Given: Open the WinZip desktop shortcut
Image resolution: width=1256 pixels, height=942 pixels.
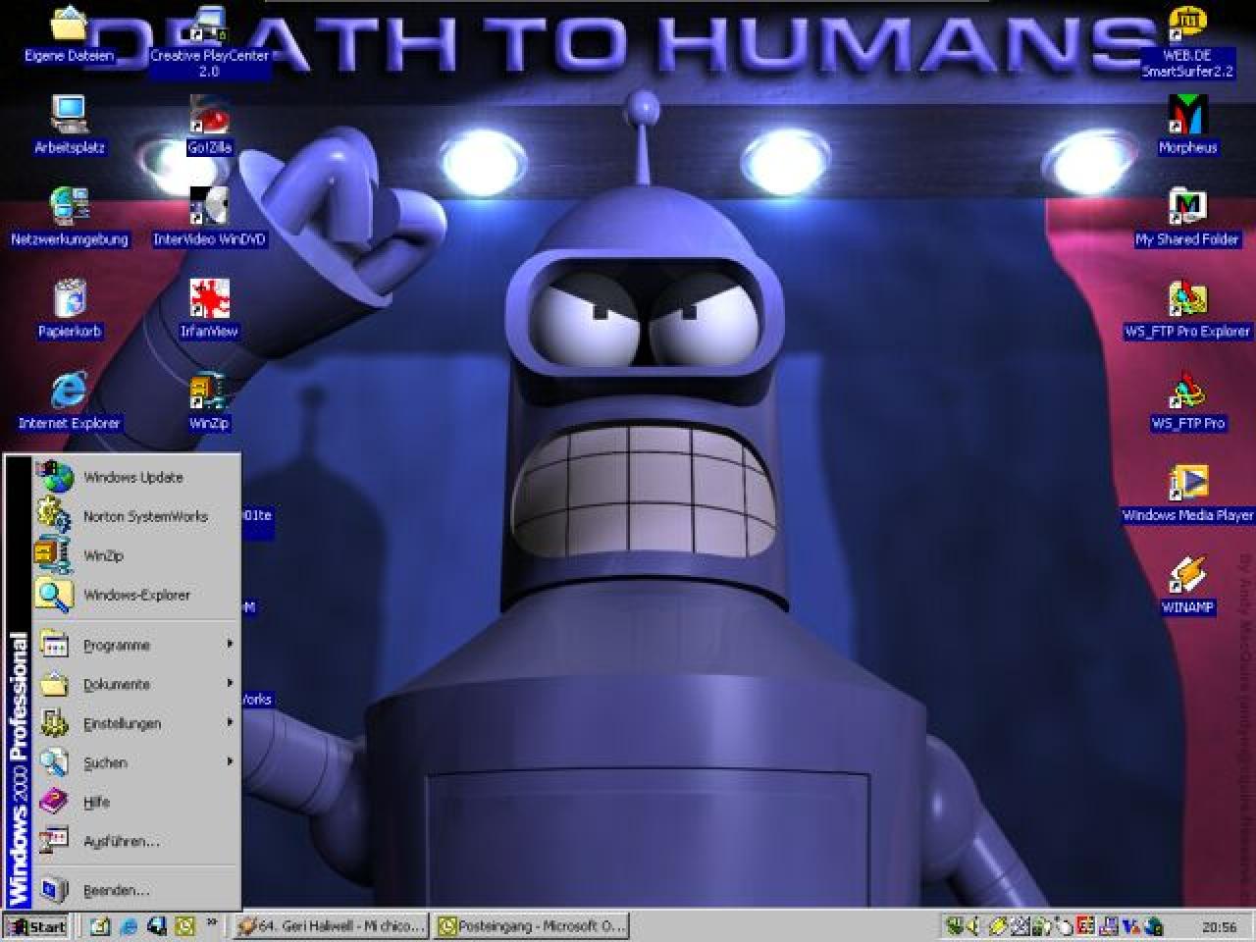Looking at the screenshot, I should pyautogui.click(x=209, y=402).
